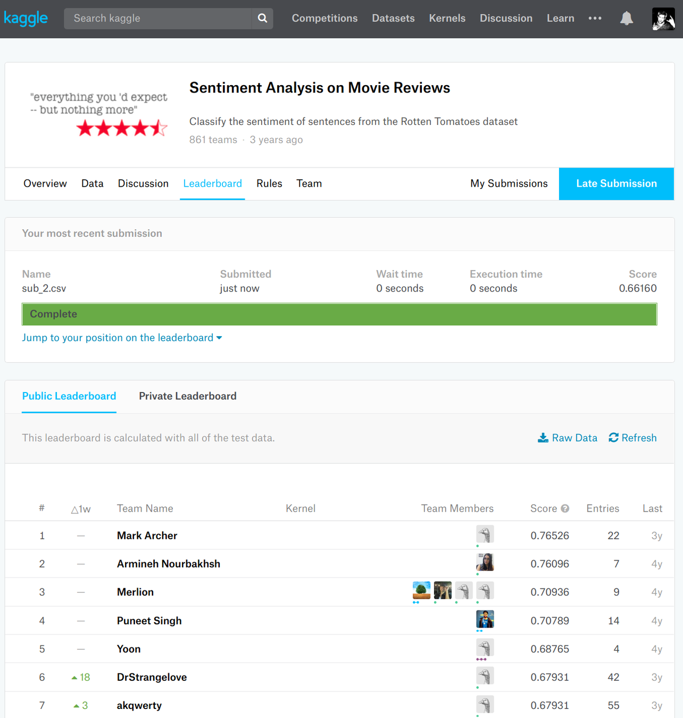Viewport: 683px width, 718px height.
Task: Open the notifications bell
Action: click(x=627, y=18)
